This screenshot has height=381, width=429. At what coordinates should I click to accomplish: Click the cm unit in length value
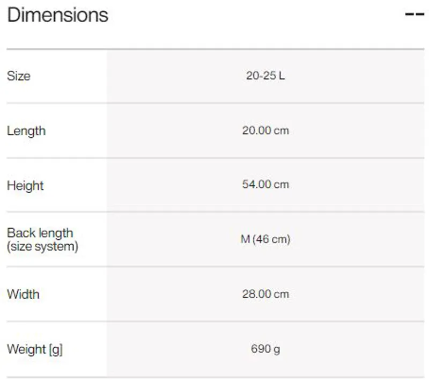pos(282,130)
